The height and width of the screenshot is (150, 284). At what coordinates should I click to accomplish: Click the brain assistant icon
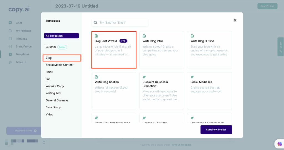(280, 144)
